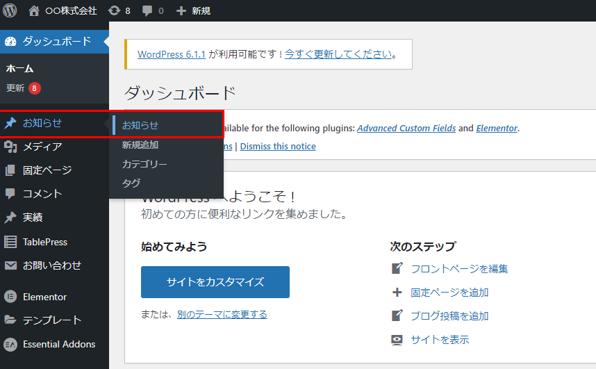Expand the 新規 add-new menu in admin bar
This screenshot has height=369, width=596.
point(193,10)
